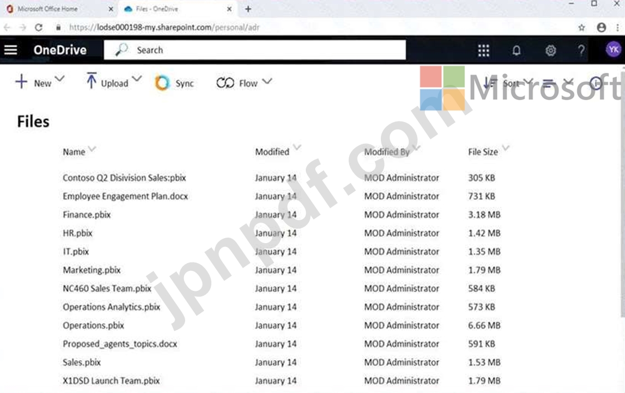
Task: Expand the Sort dropdown chevron
Action: (x=528, y=81)
